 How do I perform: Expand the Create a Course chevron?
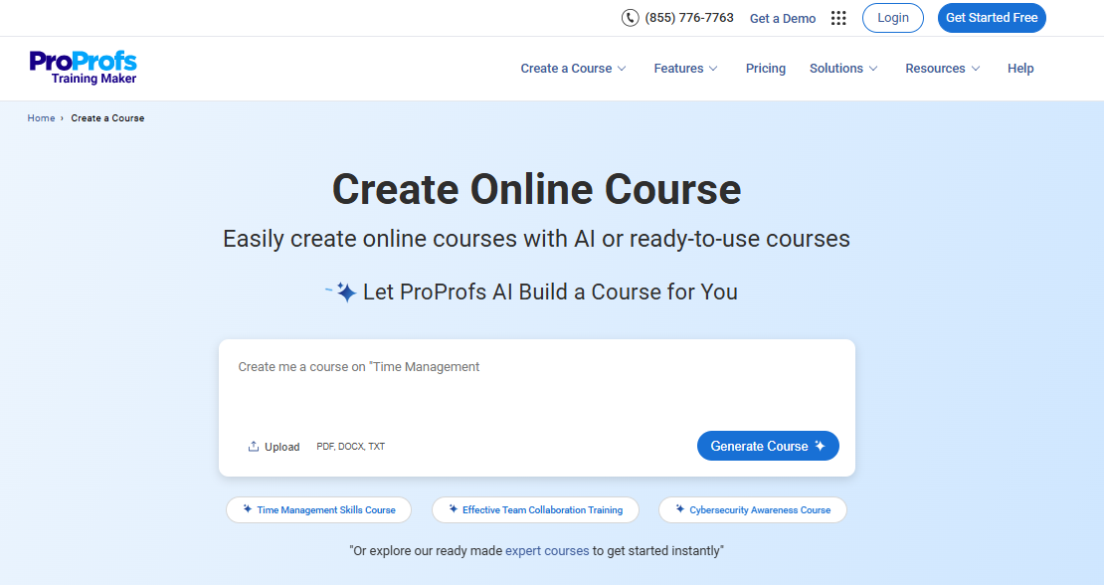tap(622, 69)
